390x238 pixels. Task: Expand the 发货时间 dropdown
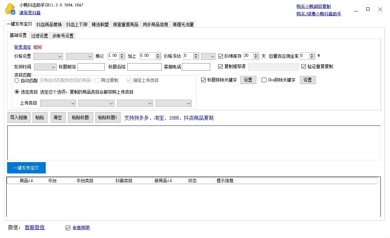[x=45, y=67]
